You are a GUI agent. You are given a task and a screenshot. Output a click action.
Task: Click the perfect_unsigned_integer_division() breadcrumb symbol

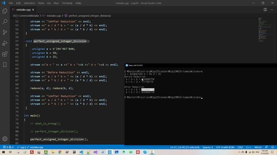pos(88,15)
